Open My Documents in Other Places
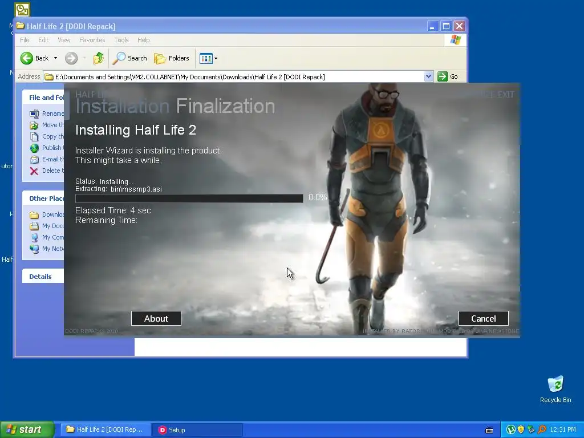The image size is (584, 438). [47, 226]
